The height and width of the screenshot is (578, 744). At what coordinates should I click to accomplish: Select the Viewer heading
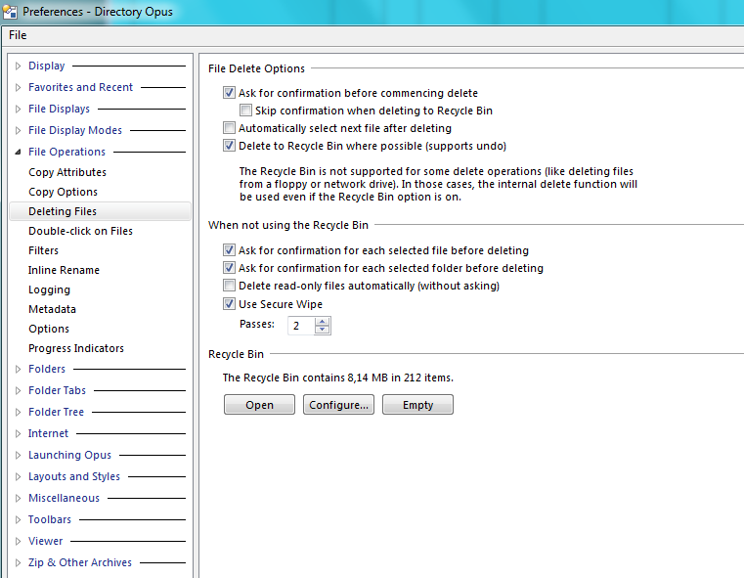46,541
